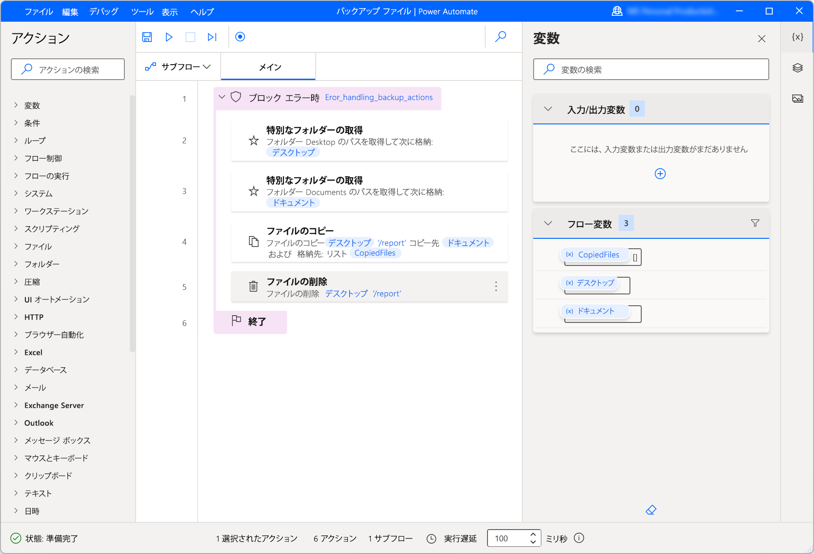814x554 pixels.
Task: Click CopiedFiles variable in copy action
Action: [375, 253]
